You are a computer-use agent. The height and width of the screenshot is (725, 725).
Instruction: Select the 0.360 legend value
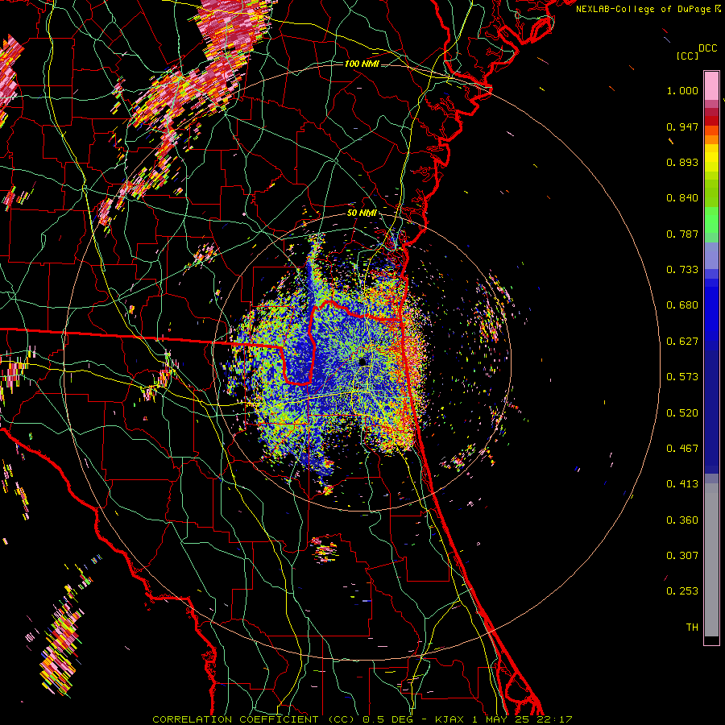(x=682, y=520)
